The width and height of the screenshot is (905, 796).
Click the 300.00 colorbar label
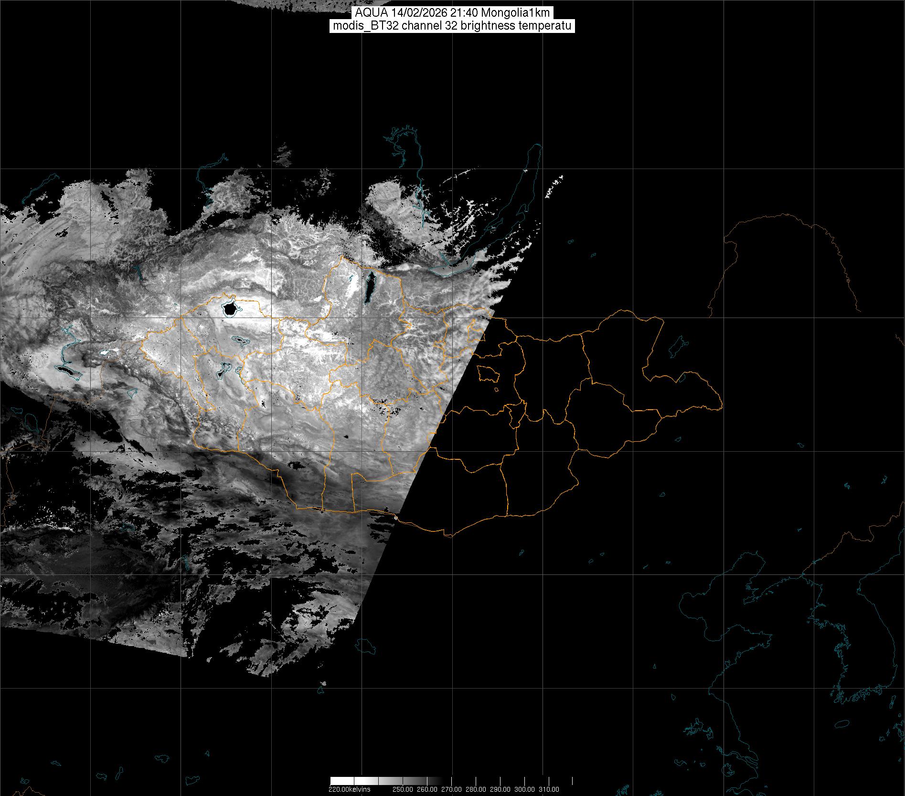[524, 789]
